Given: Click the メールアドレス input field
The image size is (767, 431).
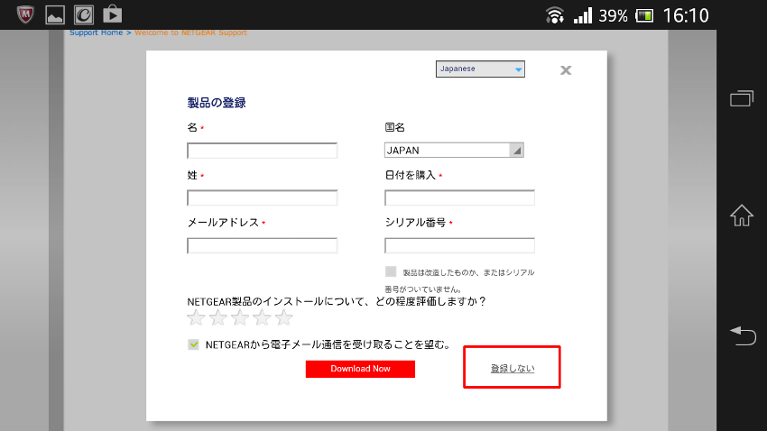Looking at the screenshot, I should [x=263, y=245].
